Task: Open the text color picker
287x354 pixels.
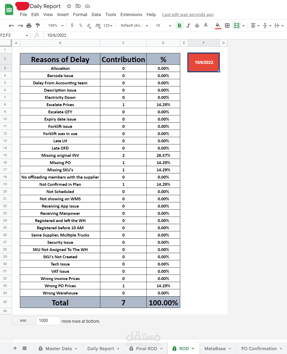Action: pyautogui.click(x=206, y=25)
